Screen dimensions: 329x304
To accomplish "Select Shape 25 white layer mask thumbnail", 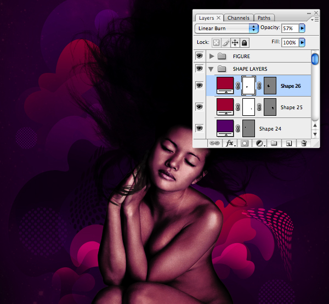I will click(x=248, y=107).
